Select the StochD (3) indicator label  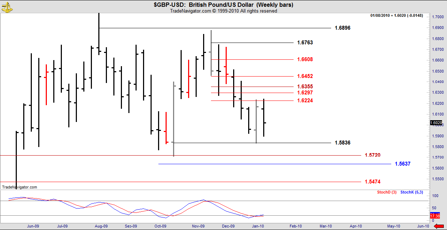tap(387, 192)
